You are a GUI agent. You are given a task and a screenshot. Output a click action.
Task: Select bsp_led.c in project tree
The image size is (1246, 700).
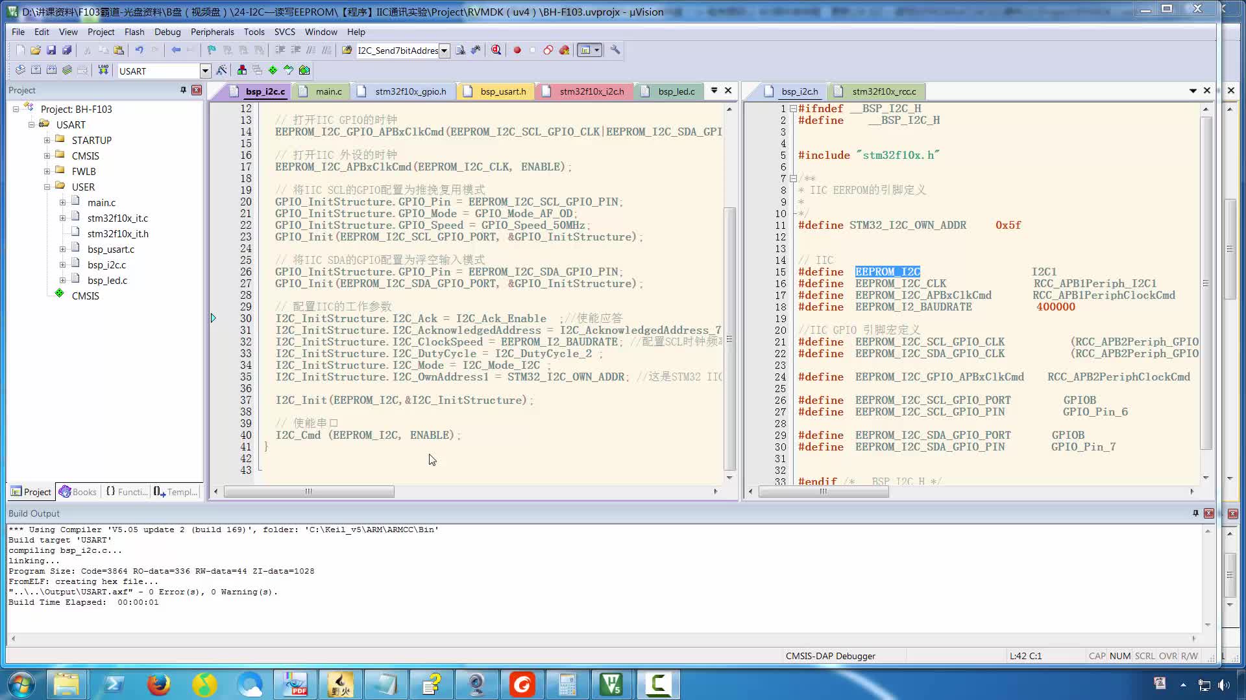coord(107,280)
